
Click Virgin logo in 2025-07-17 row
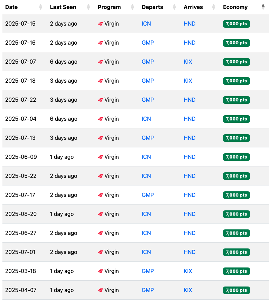pos(100,195)
